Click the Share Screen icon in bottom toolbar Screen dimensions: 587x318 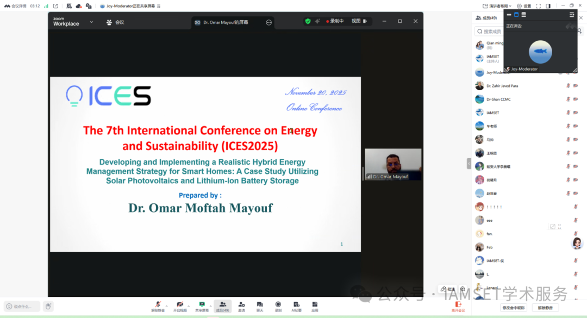point(202,305)
